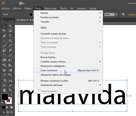Click Mostrar caracteres ocultos
The width and height of the screenshot is (136, 116).
pyautogui.click(x=68, y=81)
